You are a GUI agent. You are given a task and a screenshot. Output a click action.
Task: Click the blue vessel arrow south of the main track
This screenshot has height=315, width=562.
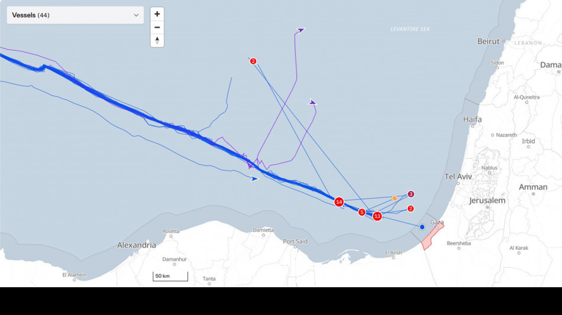[x=254, y=178]
